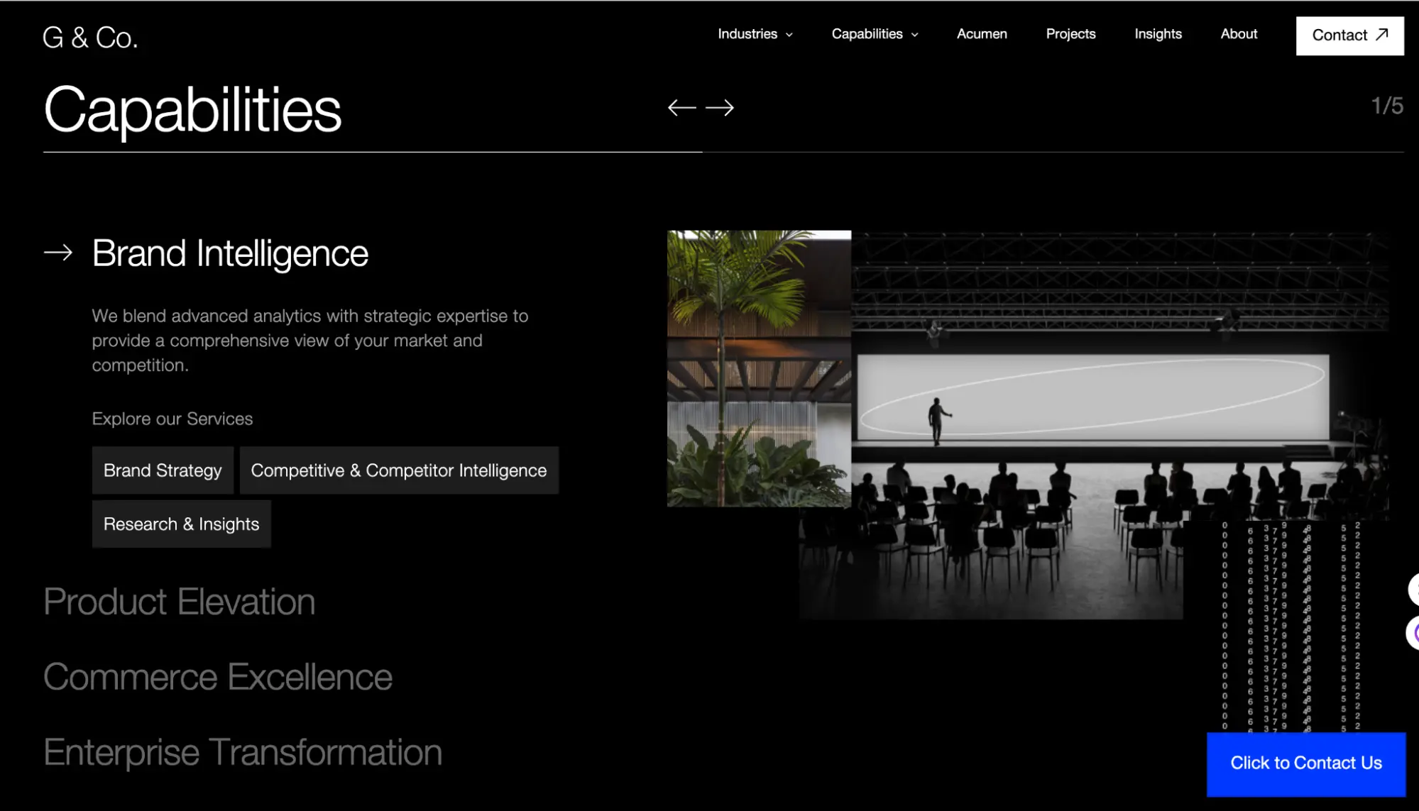Open Competitive & Competitor Intelligence service
This screenshot has height=811, width=1419.
[x=398, y=470]
